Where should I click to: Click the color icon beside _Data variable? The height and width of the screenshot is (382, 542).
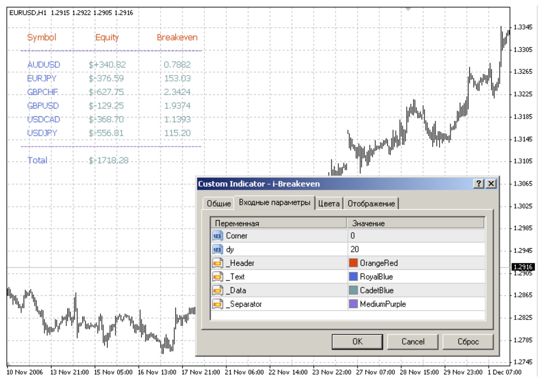pos(217,291)
